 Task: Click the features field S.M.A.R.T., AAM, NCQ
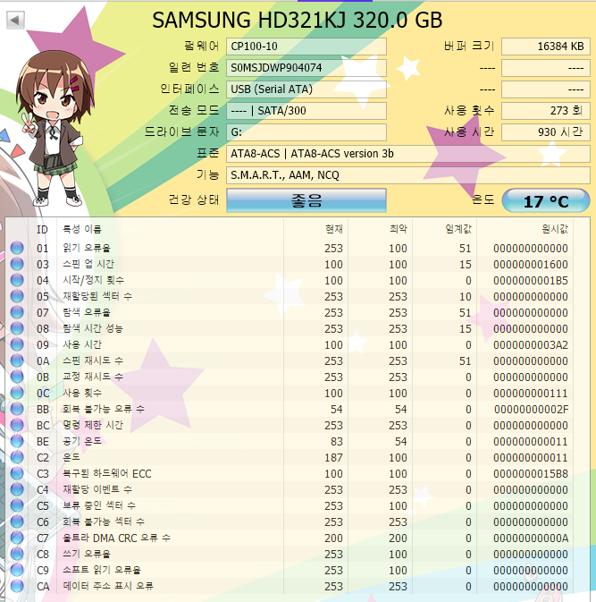click(408, 175)
